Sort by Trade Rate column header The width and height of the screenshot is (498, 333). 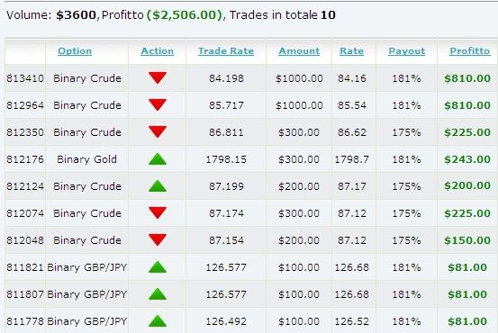click(226, 51)
